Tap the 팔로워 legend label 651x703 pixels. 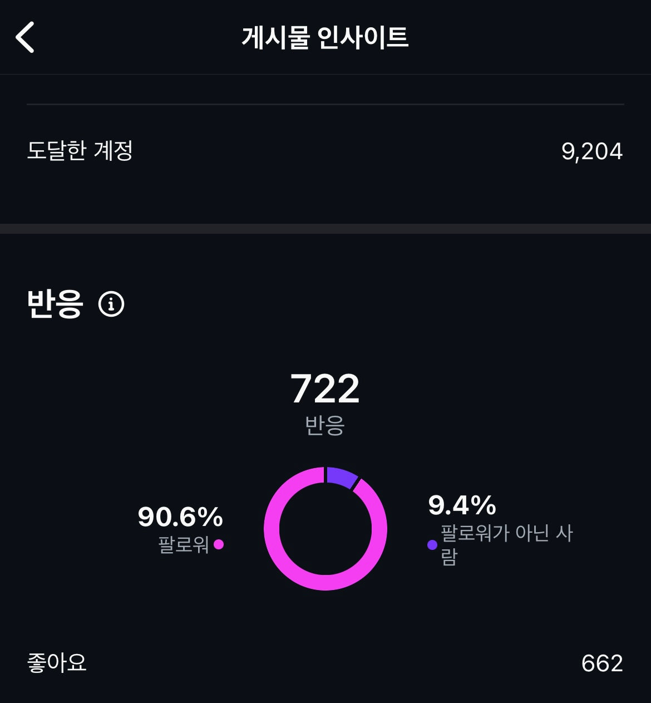click(183, 544)
